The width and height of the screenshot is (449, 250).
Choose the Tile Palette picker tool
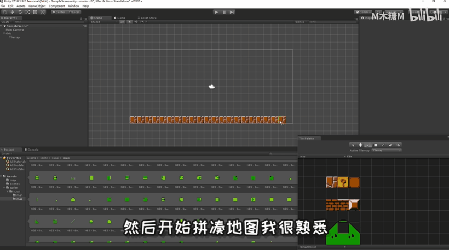pos(383,145)
